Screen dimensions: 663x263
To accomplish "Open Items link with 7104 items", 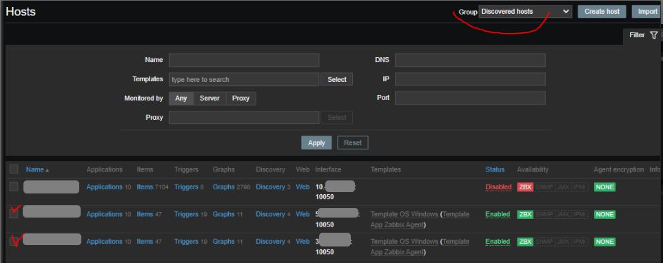I will (x=145, y=187).
